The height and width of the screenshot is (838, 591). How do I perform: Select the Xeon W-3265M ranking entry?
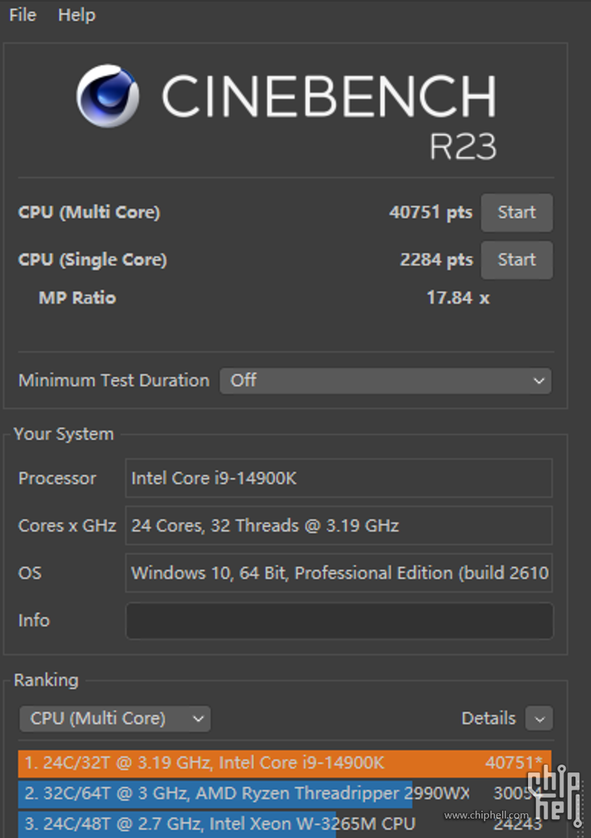221,824
